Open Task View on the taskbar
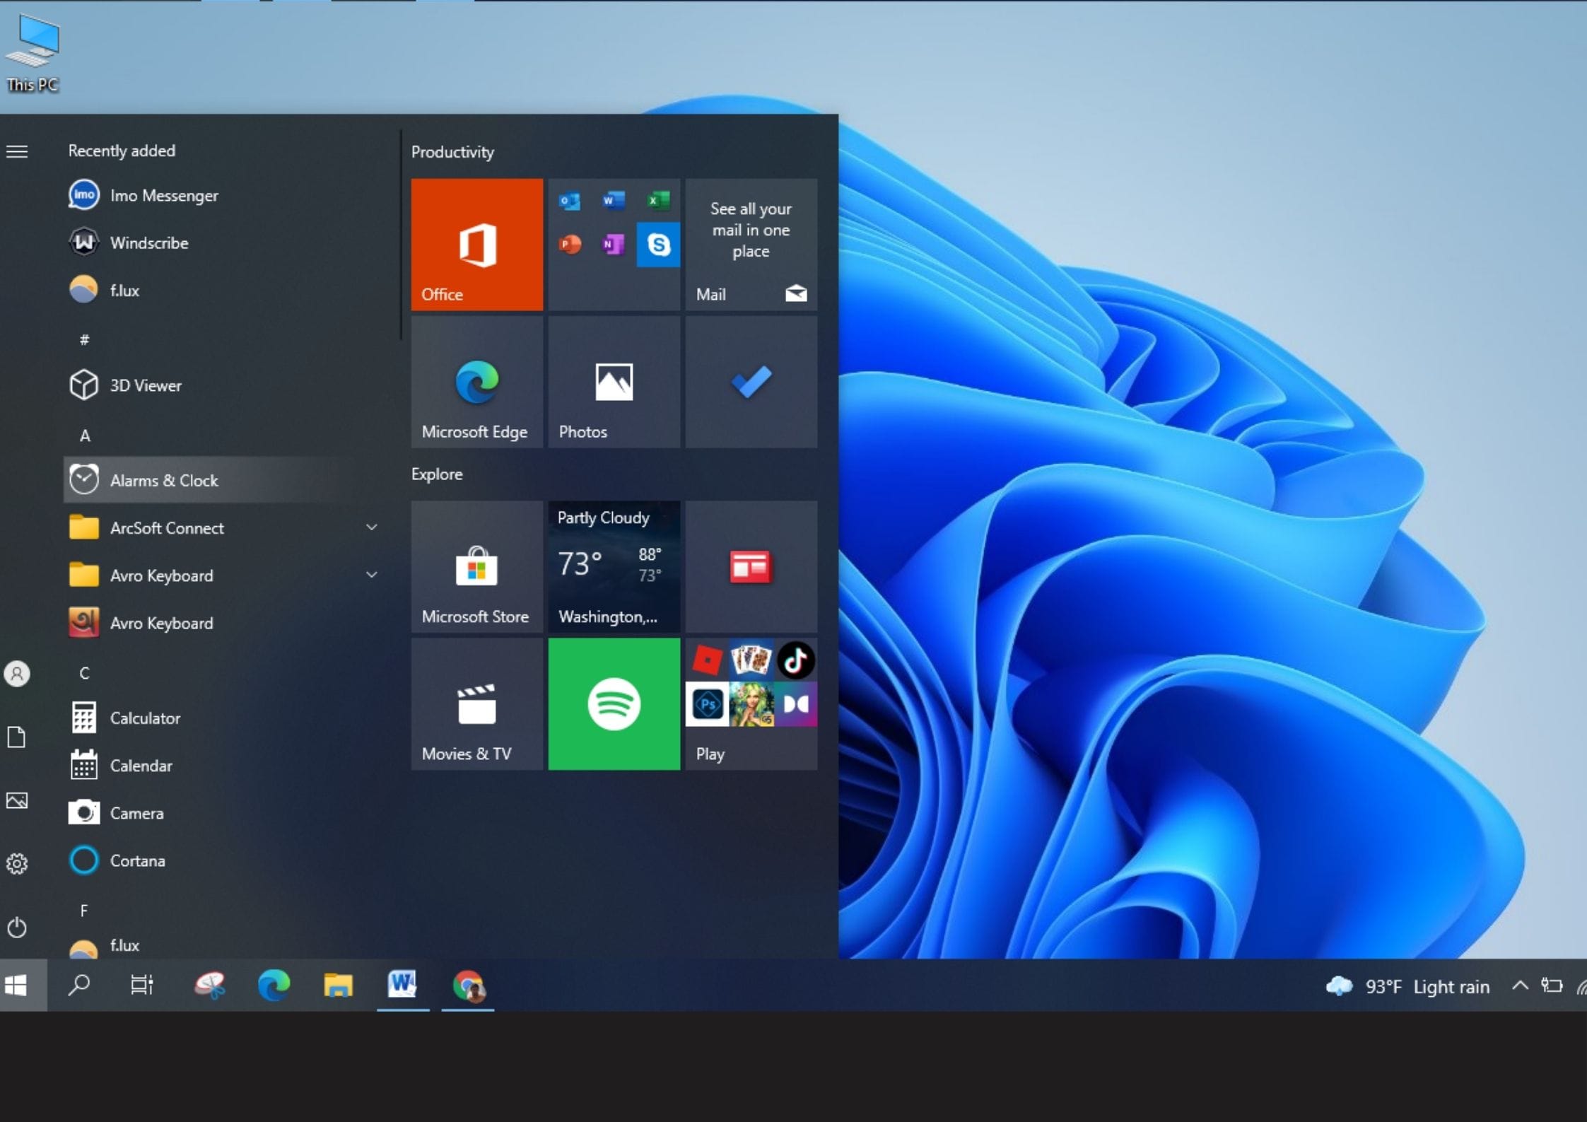 click(141, 985)
